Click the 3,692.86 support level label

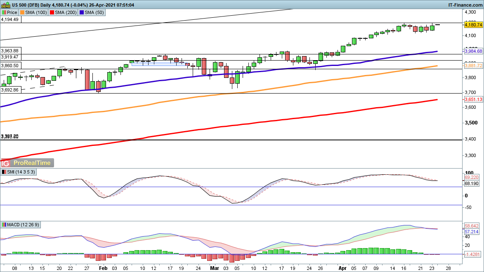[9, 89]
